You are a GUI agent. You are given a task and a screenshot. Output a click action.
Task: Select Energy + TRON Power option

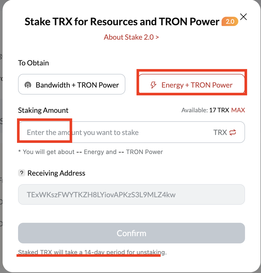192,85
